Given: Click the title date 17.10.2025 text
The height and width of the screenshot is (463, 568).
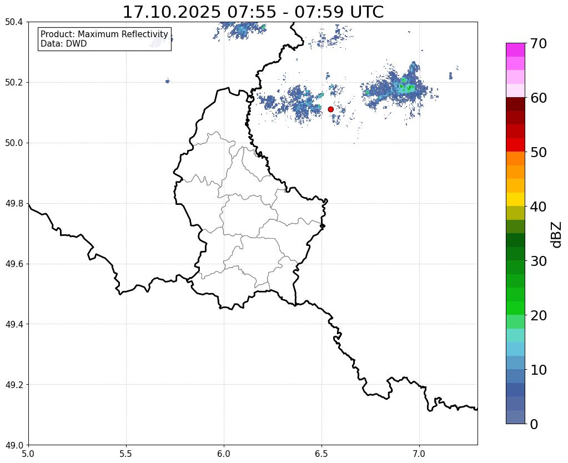Looking at the screenshot, I should [172, 12].
